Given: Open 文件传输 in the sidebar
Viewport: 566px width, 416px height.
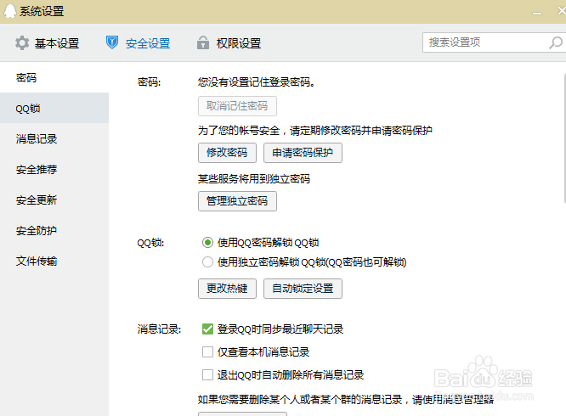Looking at the screenshot, I should pos(54,261).
